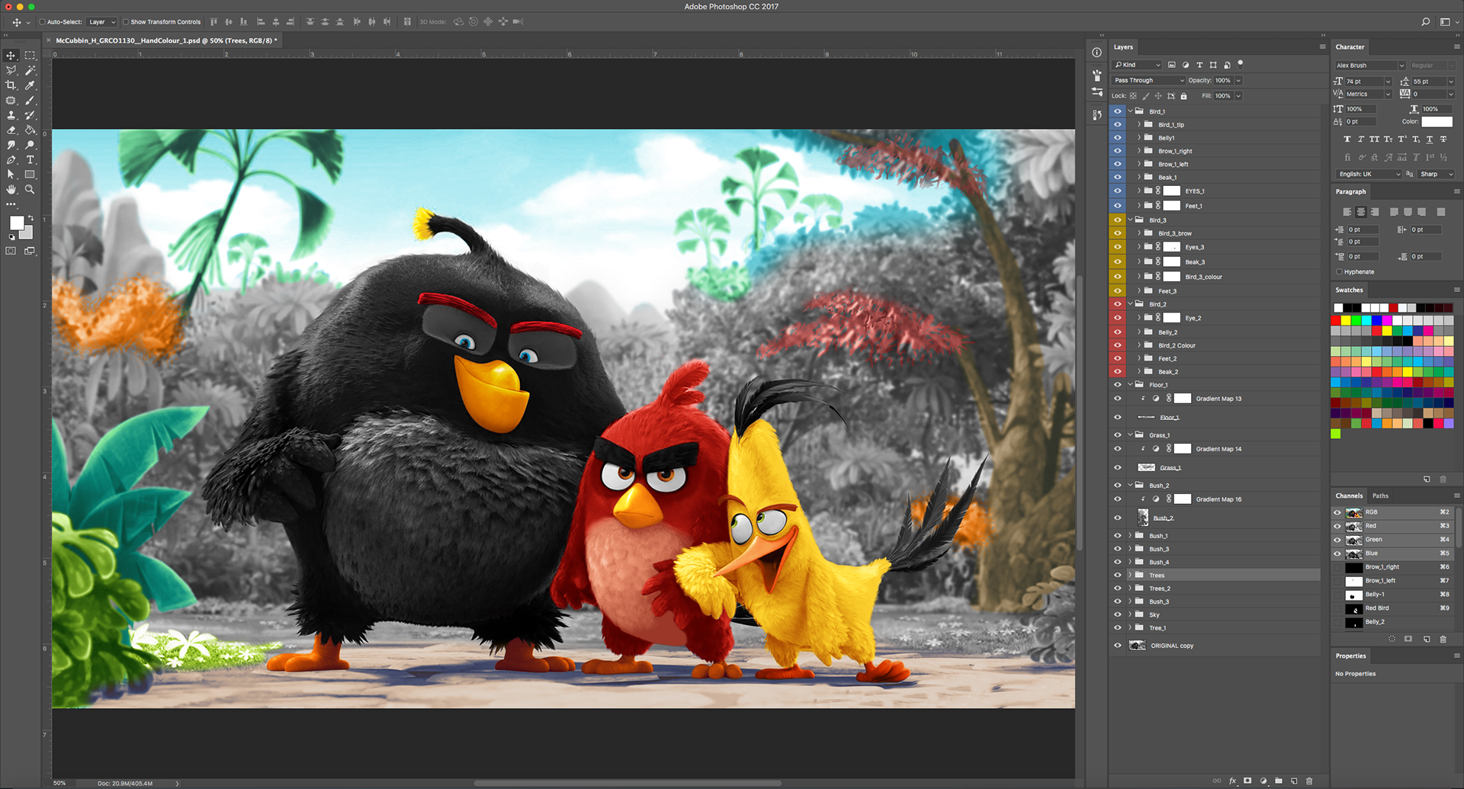Toggle the layer filter on/off switch
The height and width of the screenshot is (789, 1464).
[1241, 63]
